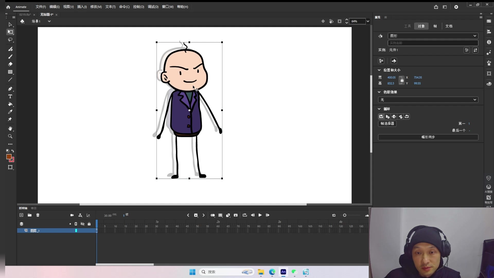Open the 图形 instance type dropdown
Screen dimensions: 494x278
pyautogui.click(x=433, y=36)
